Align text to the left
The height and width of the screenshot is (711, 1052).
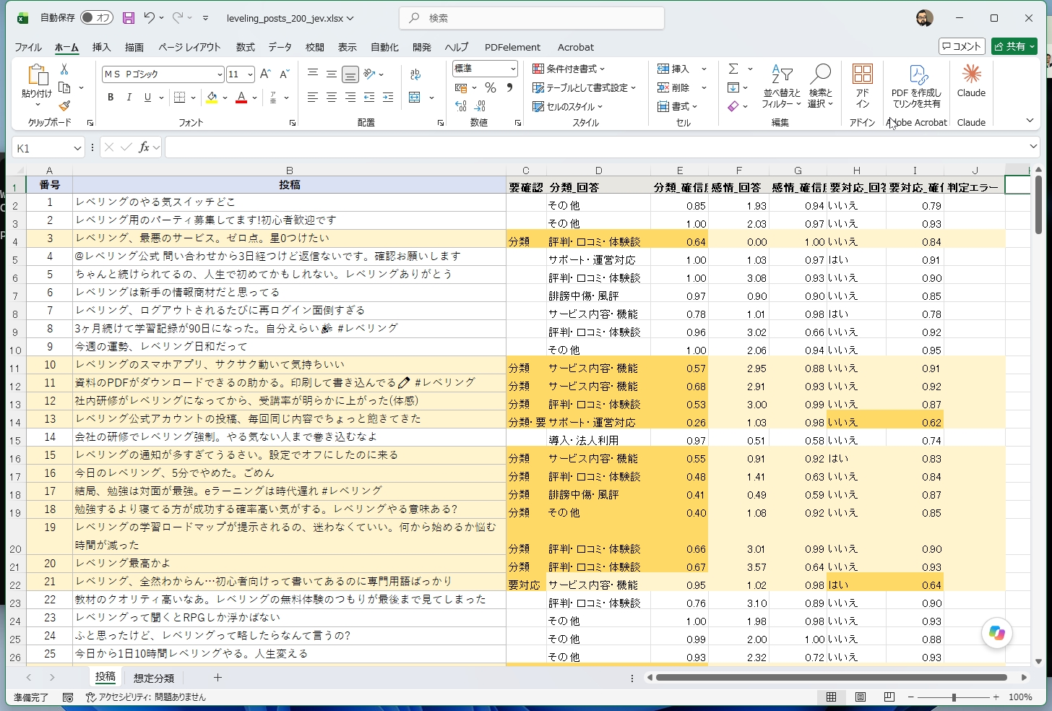click(x=312, y=97)
